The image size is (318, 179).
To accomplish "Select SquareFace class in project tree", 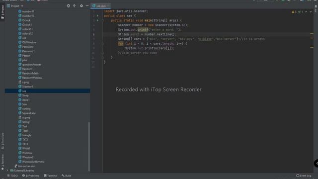I will [27, 113].
